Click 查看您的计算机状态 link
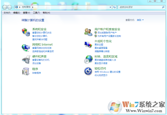This screenshot has width=167, height=115. (x=42, y=33)
